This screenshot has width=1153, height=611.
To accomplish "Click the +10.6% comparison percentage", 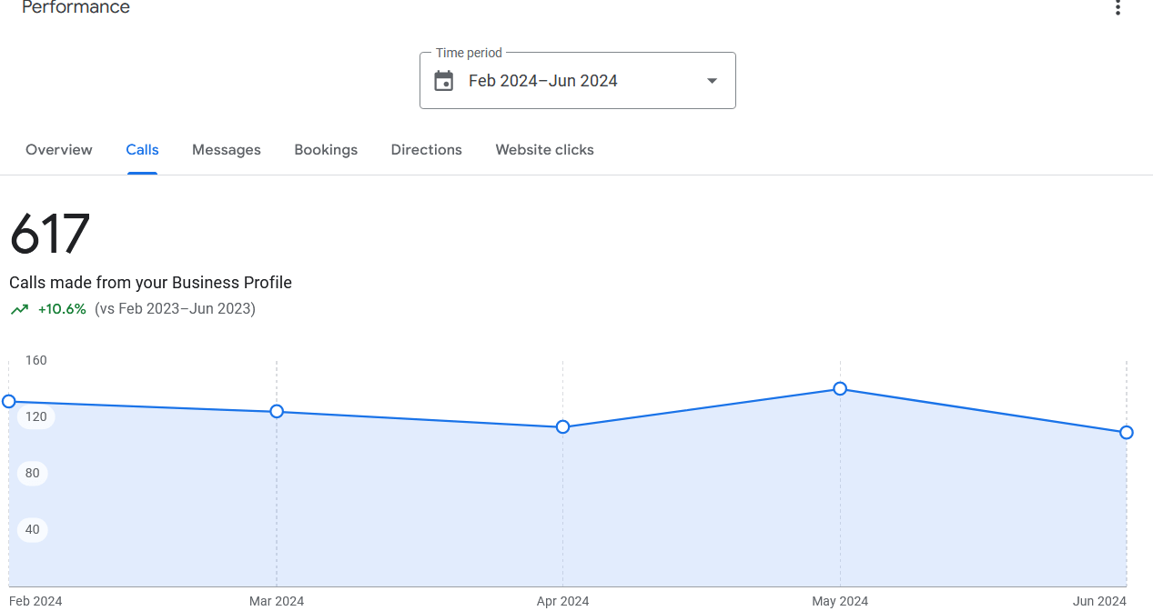I will 62,309.
